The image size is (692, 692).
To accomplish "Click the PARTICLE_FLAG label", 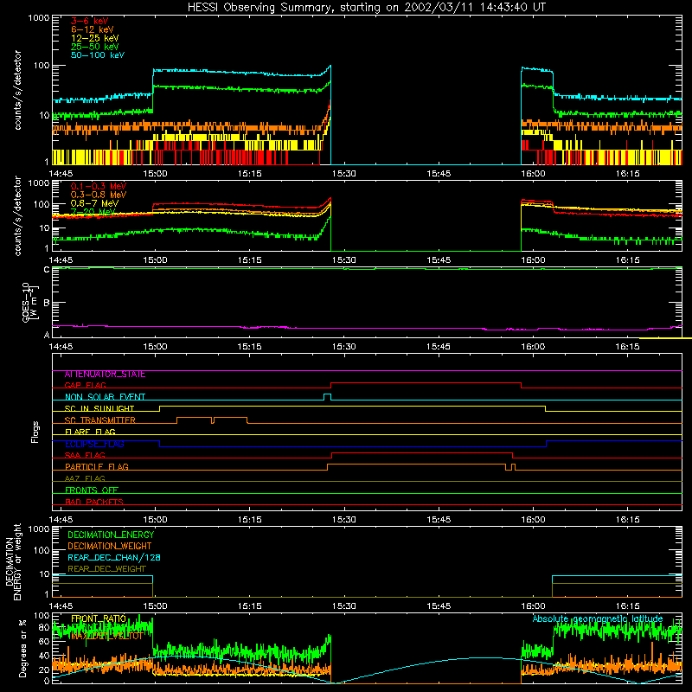I will (x=97, y=466).
